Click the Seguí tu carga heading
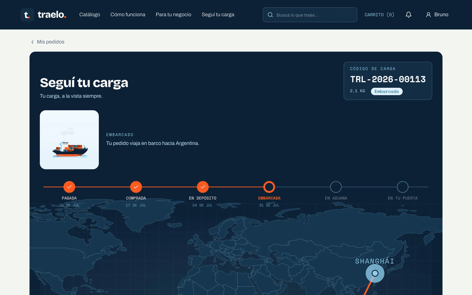Image resolution: width=472 pixels, height=295 pixels. coord(84,83)
